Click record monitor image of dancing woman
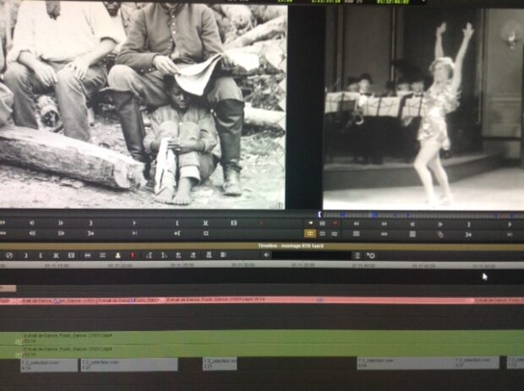The height and width of the screenshot is (391, 524). pyautogui.click(x=423, y=109)
